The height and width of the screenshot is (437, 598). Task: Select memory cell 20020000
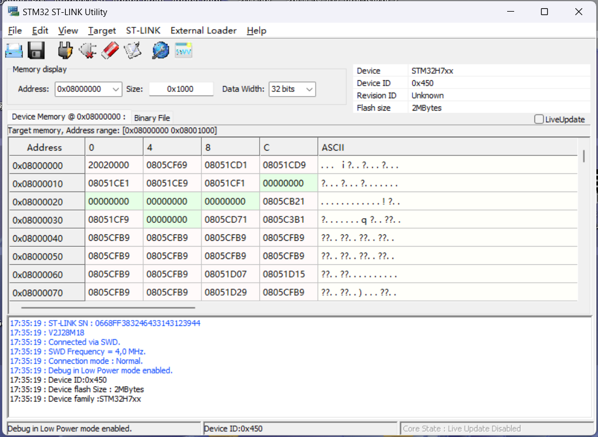[114, 165]
